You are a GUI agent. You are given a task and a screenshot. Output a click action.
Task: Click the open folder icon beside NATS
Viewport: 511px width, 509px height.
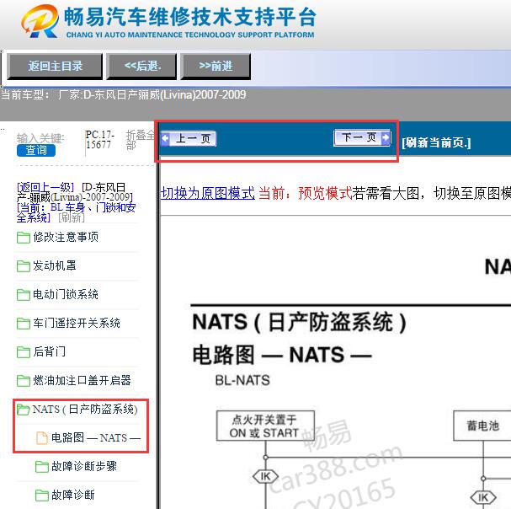(x=24, y=410)
